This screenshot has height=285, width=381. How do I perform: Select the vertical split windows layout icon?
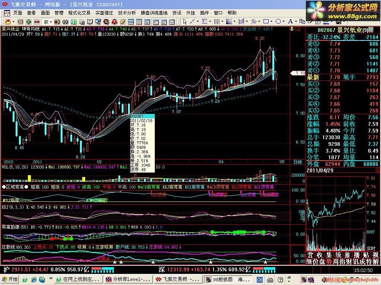click(x=139, y=22)
